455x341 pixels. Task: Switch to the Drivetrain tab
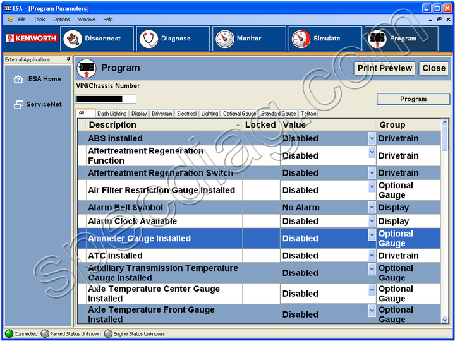(162, 114)
